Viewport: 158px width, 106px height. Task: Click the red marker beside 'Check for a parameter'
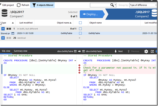pyautogui.click(x=79, y=68)
